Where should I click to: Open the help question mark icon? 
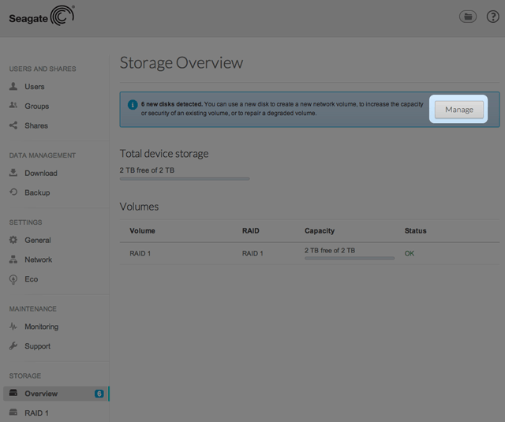(492, 17)
